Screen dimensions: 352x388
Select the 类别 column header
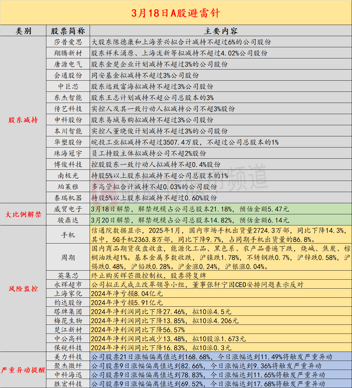23,31
